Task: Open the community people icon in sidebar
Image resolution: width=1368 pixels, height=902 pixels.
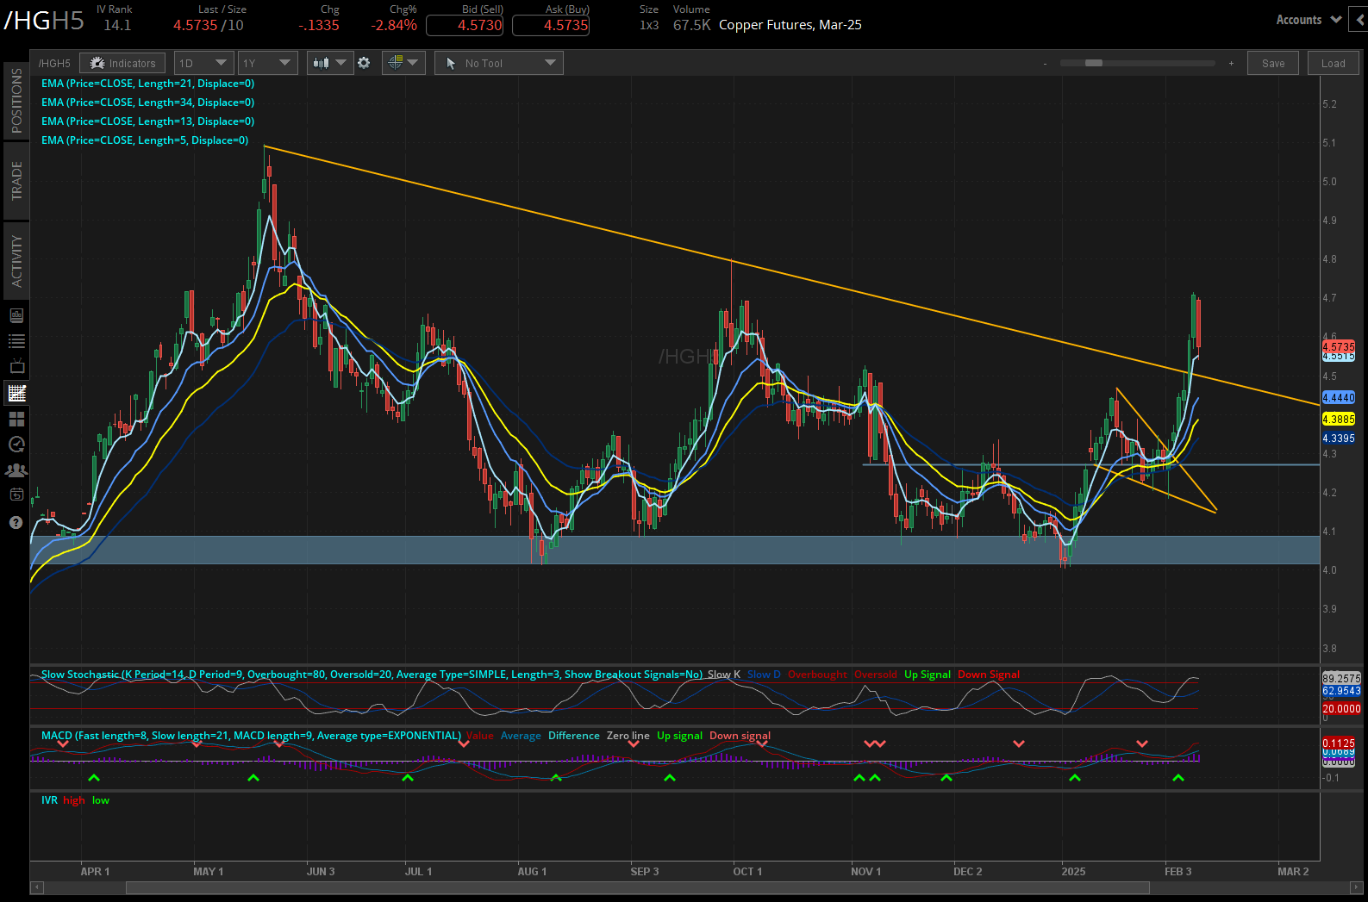Action: click(16, 470)
